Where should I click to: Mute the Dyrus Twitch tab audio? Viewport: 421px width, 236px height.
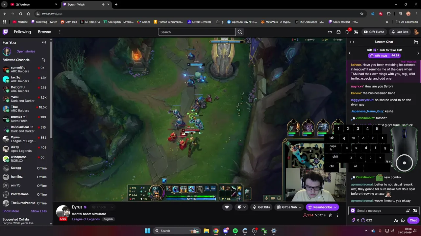(x=103, y=5)
